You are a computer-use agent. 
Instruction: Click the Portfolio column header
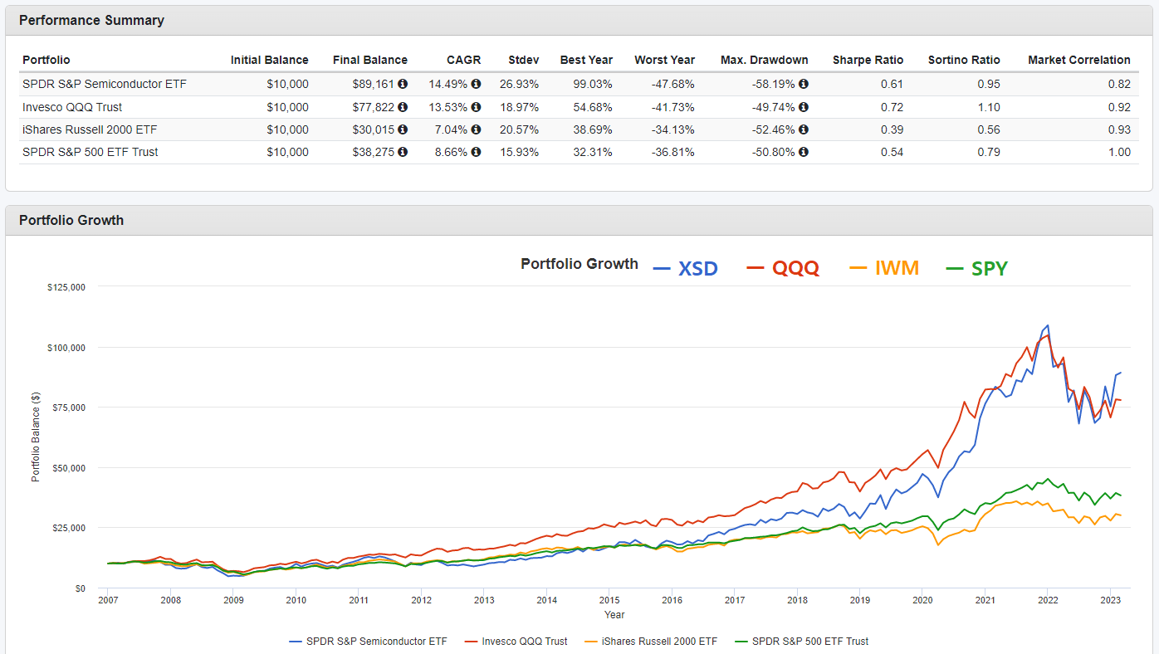point(46,60)
